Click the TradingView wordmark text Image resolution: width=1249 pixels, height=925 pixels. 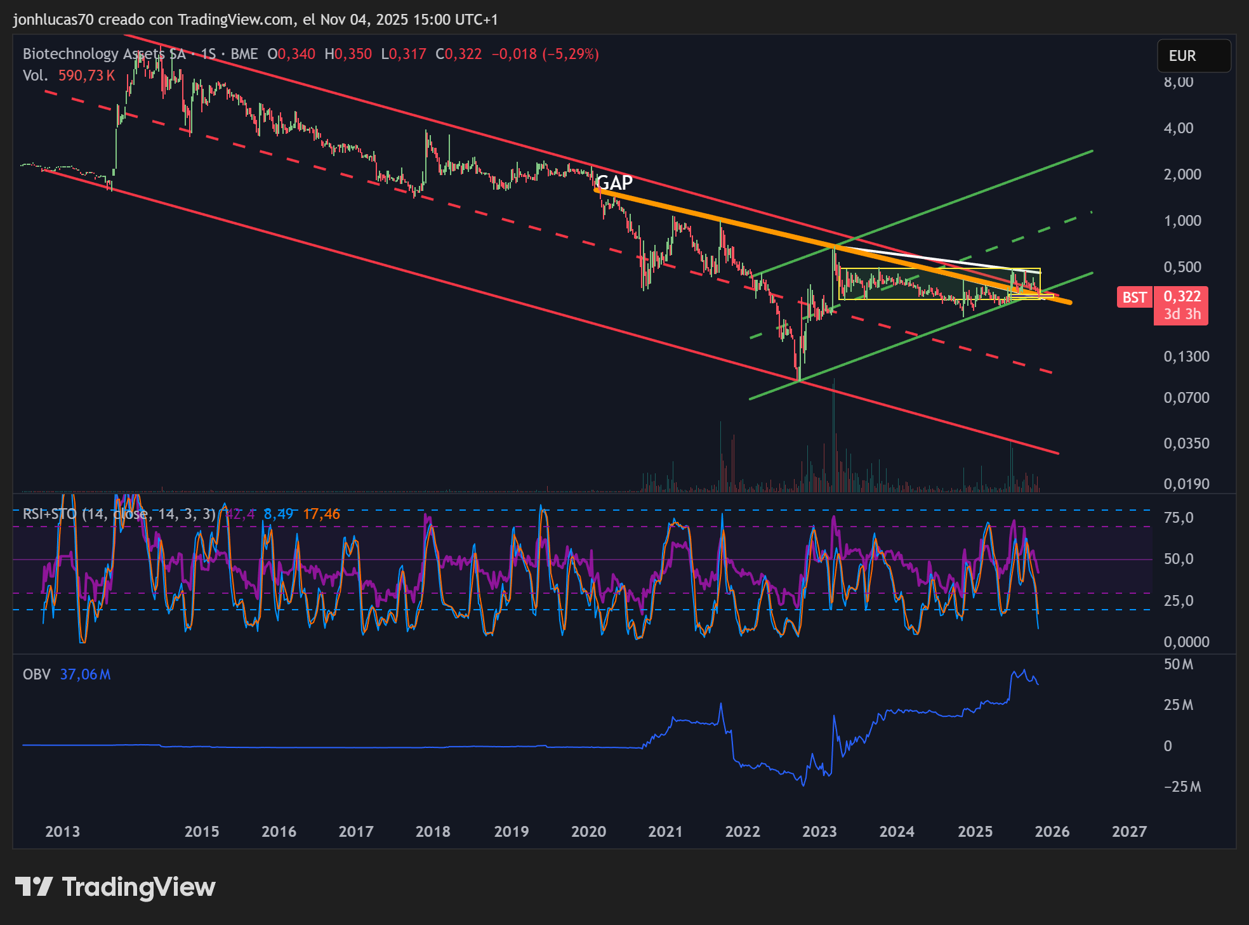pos(139,887)
